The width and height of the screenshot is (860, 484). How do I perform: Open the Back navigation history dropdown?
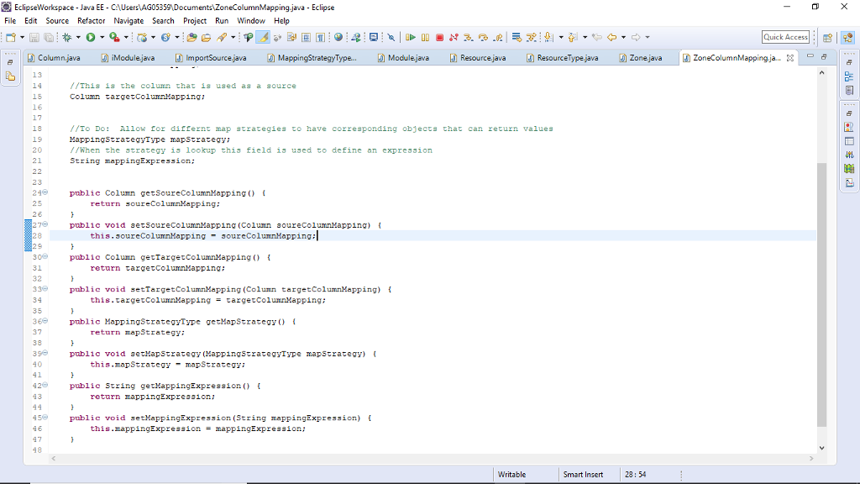[623, 37]
